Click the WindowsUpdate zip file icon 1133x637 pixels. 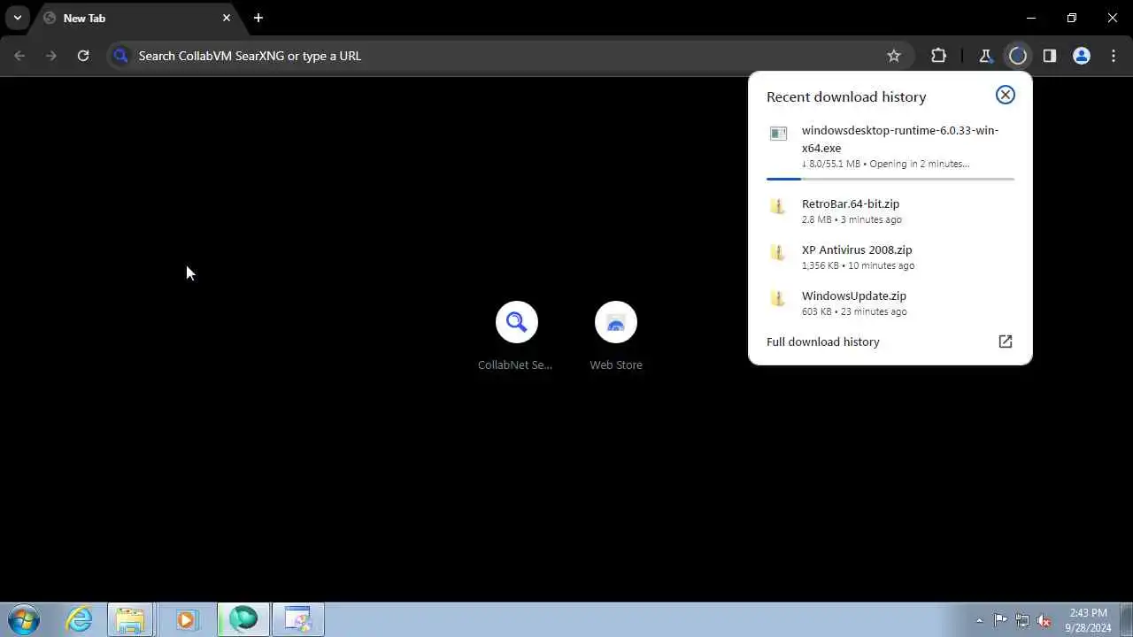click(778, 299)
